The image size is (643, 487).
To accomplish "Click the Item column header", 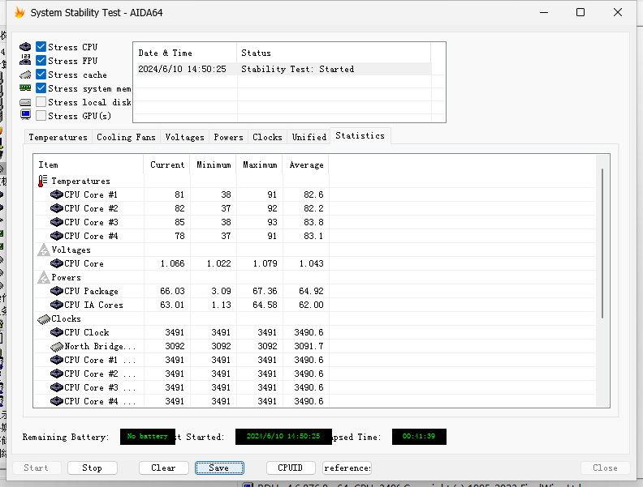I will [x=88, y=165].
